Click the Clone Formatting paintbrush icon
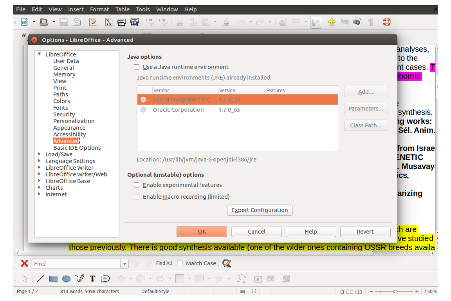The image size is (451, 301). coord(225,22)
